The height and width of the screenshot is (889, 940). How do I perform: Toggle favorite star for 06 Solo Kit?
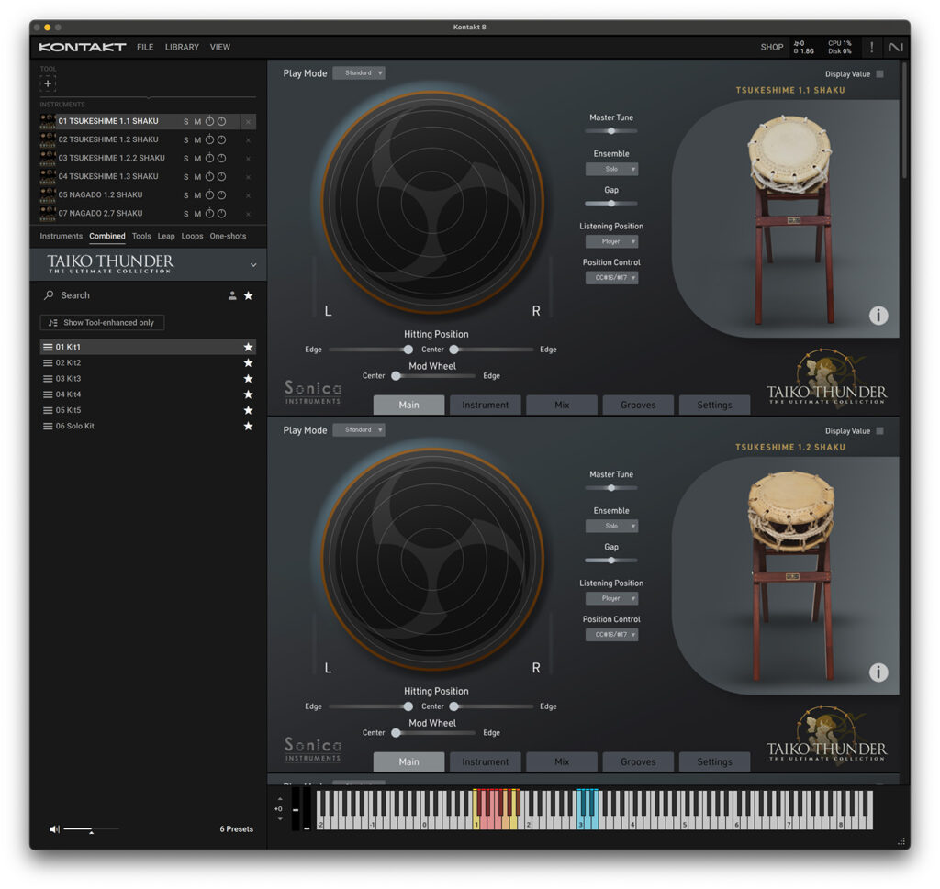248,426
